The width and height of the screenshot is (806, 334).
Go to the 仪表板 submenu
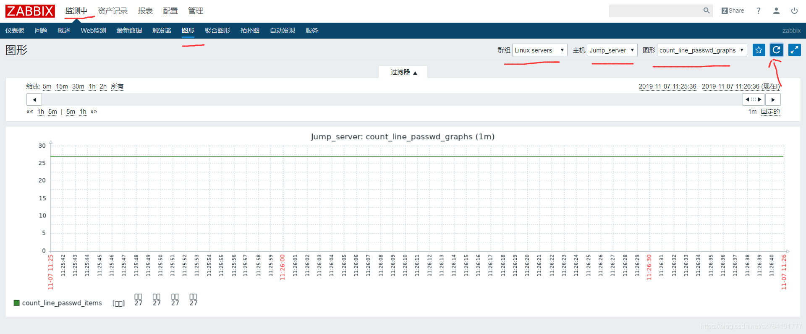(x=15, y=31)
